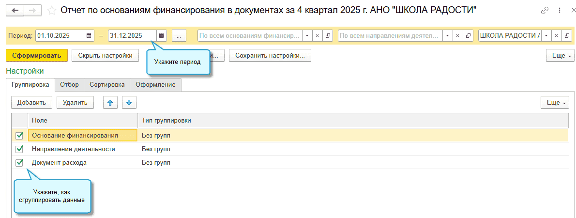This screenshot has height=218, width=576.
Task: Switch to the Отбор tab
Action: coord(69,84)
